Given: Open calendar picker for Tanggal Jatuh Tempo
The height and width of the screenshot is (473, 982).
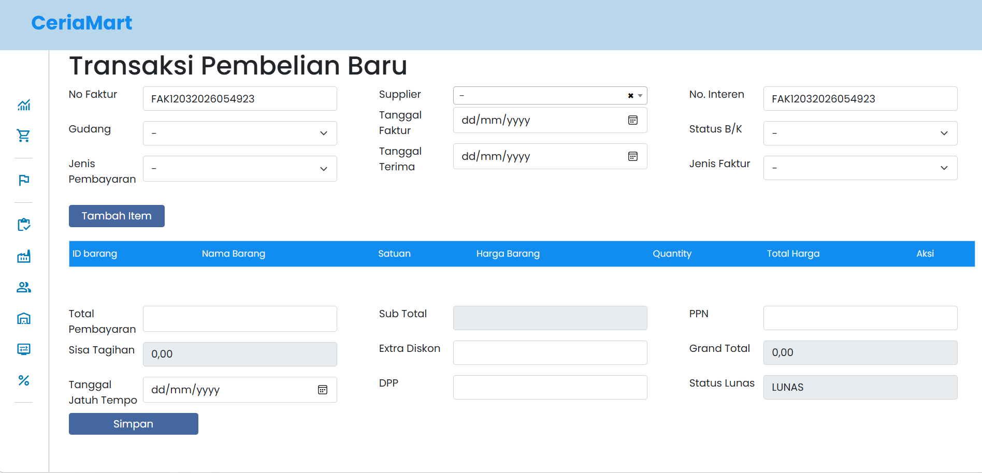Looking at the screenshot, I should [322, 390].
